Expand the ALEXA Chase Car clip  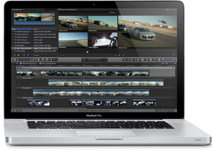(x=13, y=32)
